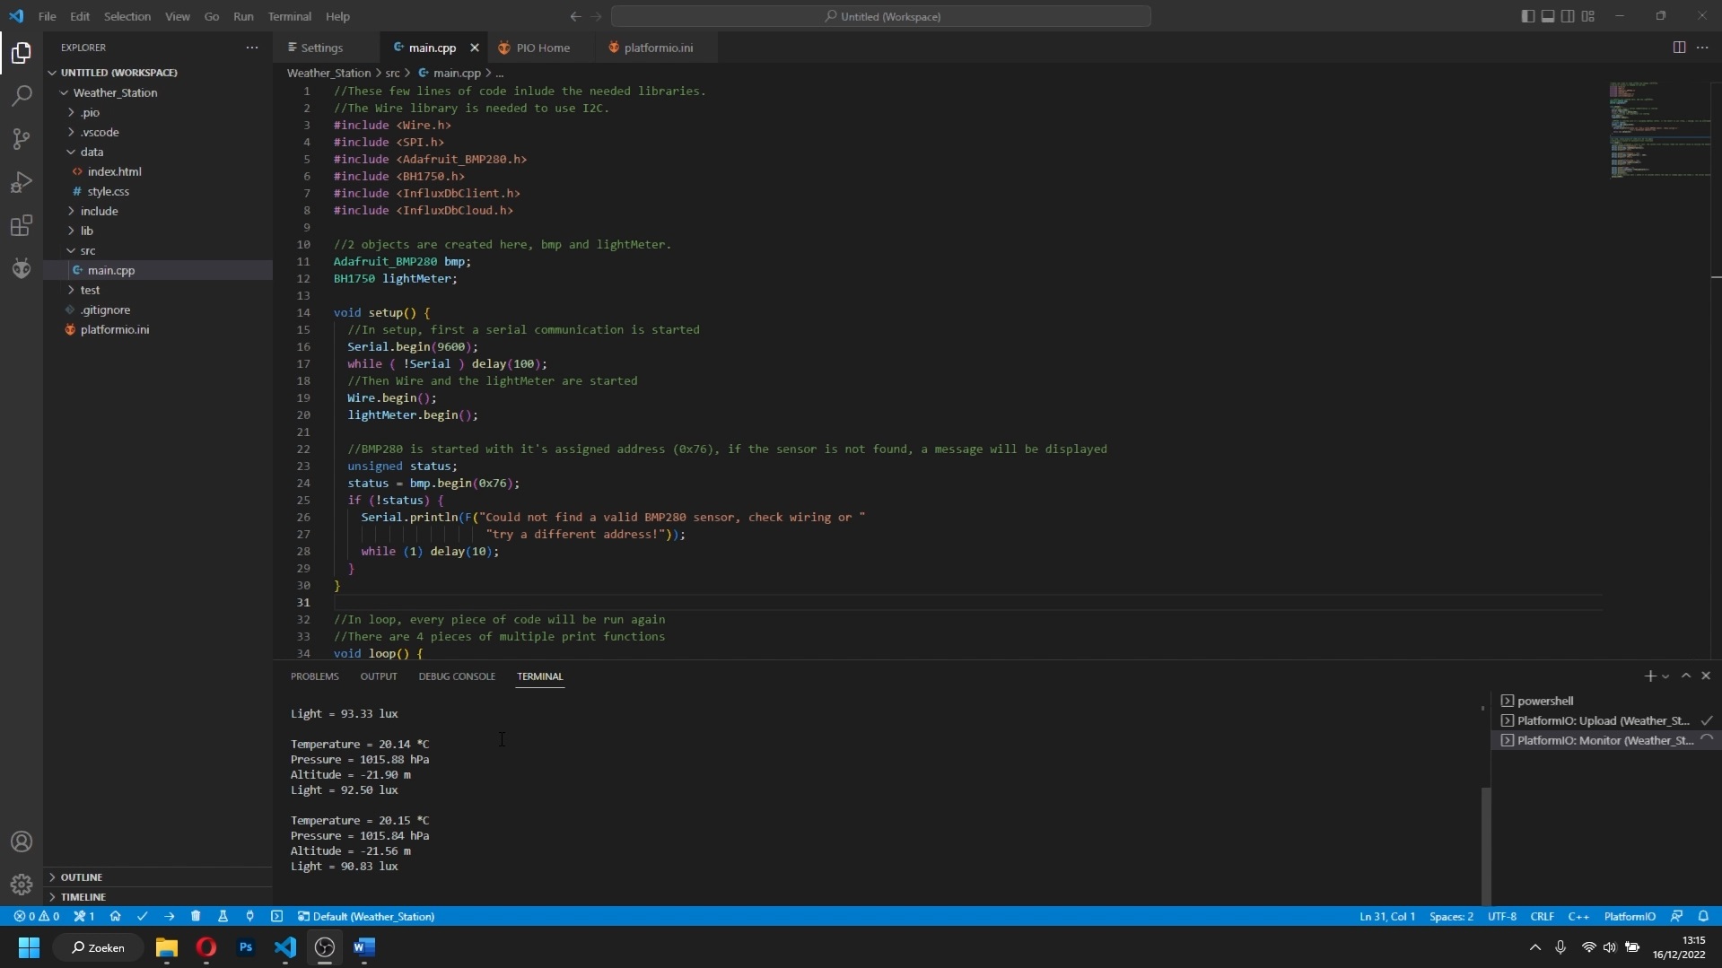Open PlatformIO alien icon in activity bar
The image size is (1722, 968).
pyautogui.click(x=22, y=268)
